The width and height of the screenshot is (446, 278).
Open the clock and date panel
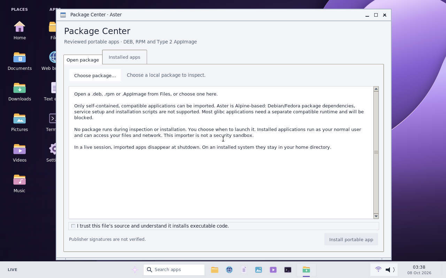coord(419,270)
